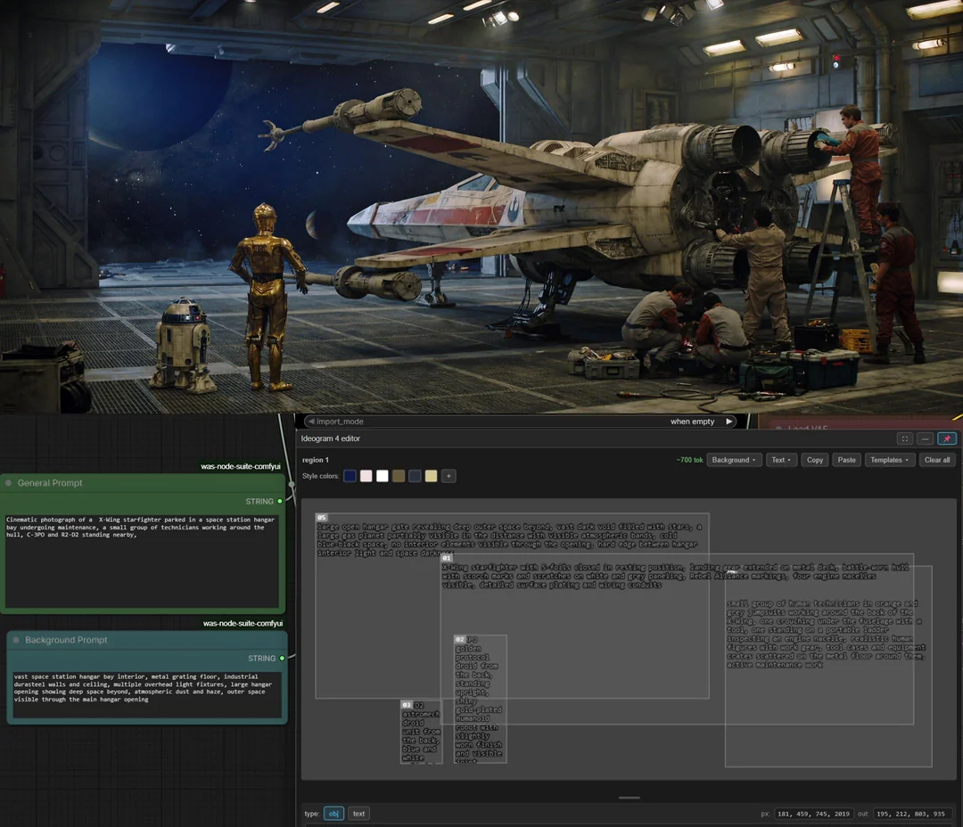Select the technicians region text box

pos(827,666)
